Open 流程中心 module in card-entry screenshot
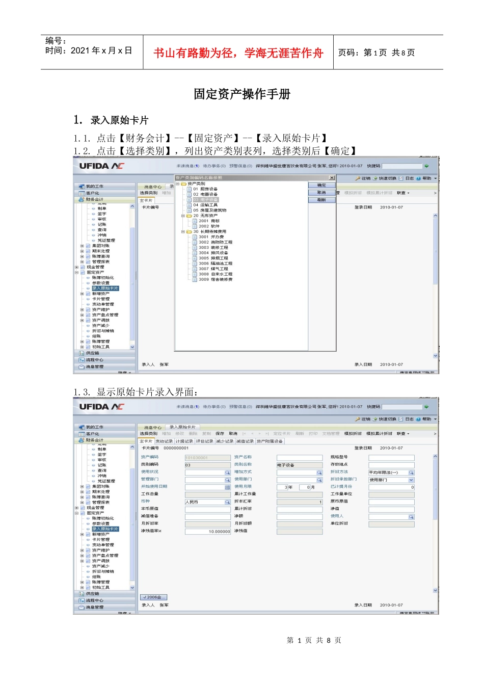This screenshot has width=484, height=685. (105, 600)
